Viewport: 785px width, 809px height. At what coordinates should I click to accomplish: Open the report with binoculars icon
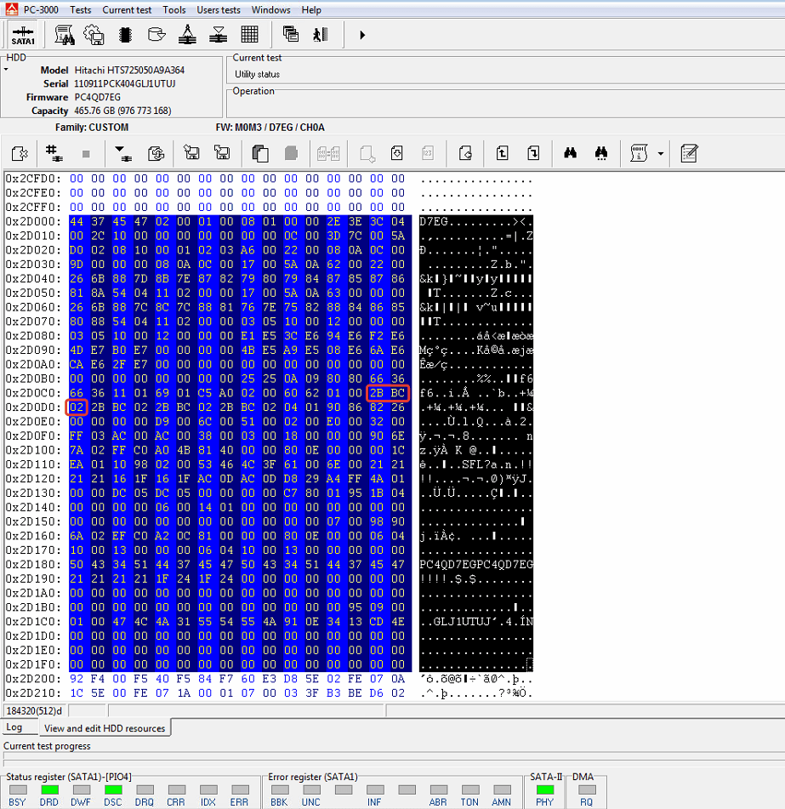tap(65, 35)
